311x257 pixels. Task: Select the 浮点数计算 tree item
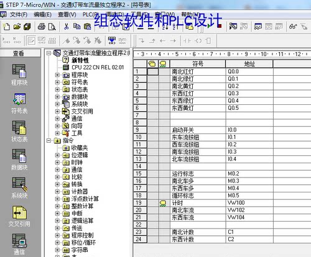(85, 199)
